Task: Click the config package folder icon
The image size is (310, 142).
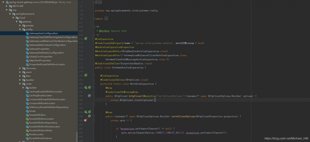Action: point(24,29)
